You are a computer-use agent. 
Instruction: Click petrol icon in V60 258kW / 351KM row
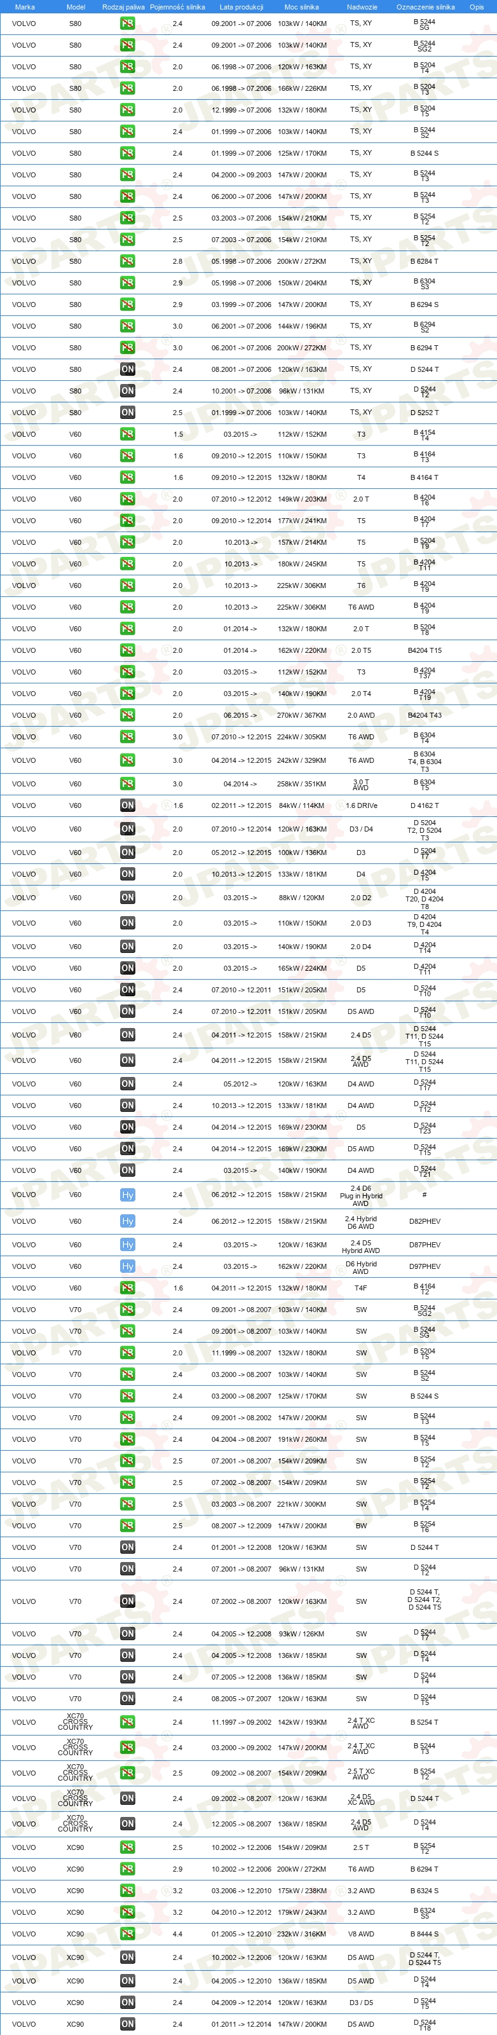(x=127, y=784)
